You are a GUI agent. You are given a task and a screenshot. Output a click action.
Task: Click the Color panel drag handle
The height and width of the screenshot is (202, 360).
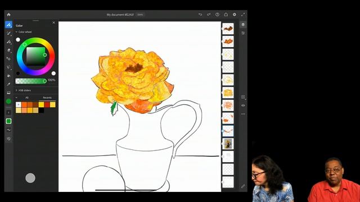point(36,21)
